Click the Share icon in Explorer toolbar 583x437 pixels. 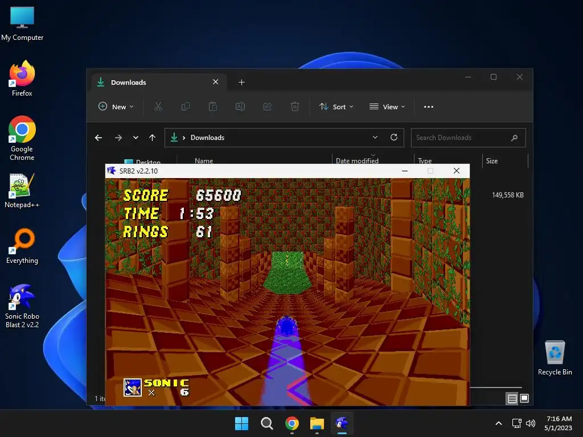(268, 106)
